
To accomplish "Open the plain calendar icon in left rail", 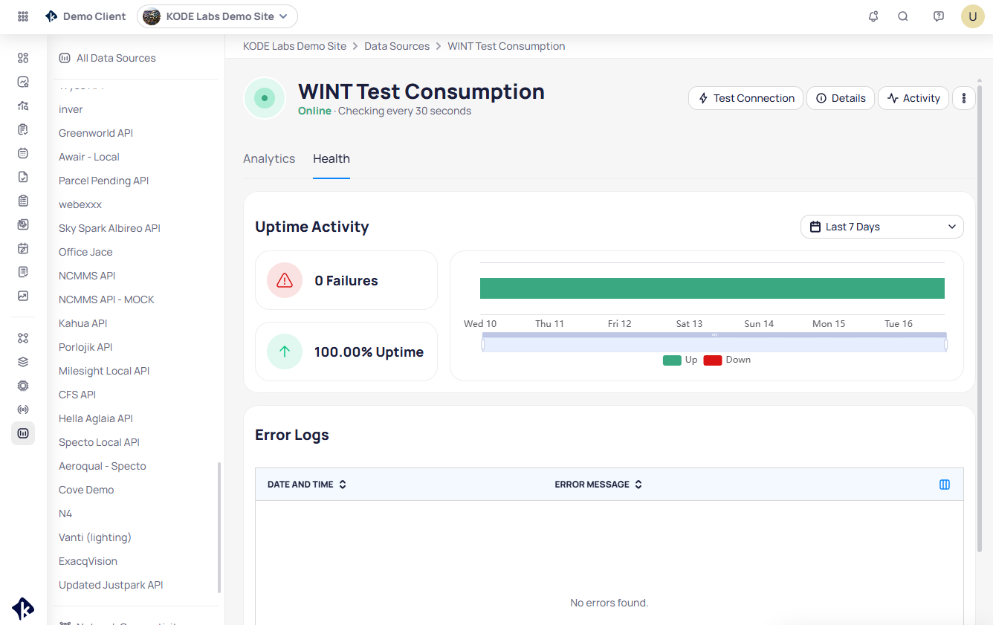I will point(23,153).
